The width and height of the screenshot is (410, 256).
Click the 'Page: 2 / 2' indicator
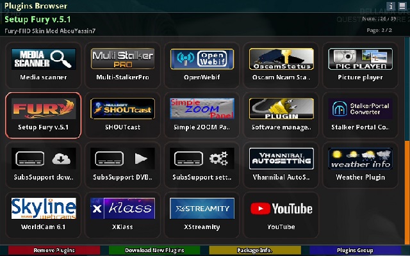[379, 30]
